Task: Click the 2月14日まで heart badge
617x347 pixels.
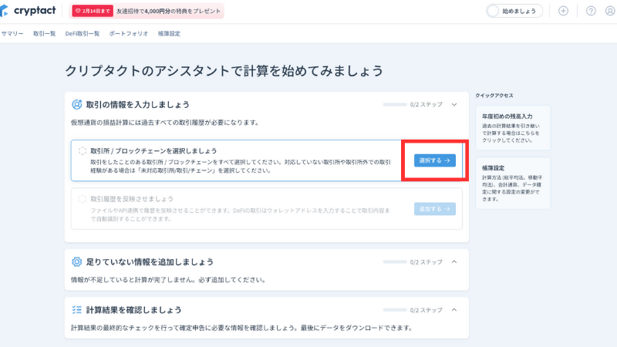Action: (x=93, y=11)
